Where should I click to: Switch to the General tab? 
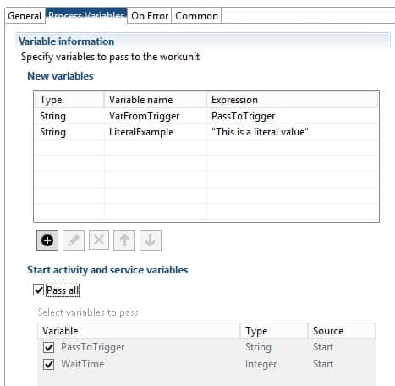click(25, 16)
